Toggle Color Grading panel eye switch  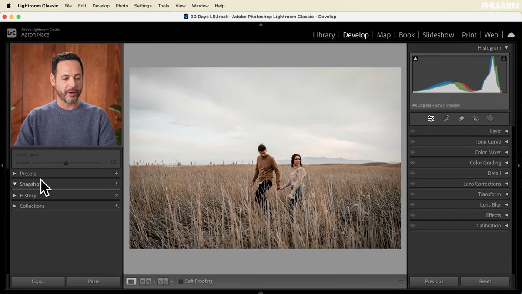pos(412,163)
